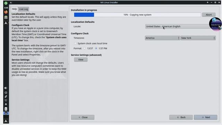Click the MX installer launcher under the file manager
This screenshot has width=222, height=125.
pos(6,23)
